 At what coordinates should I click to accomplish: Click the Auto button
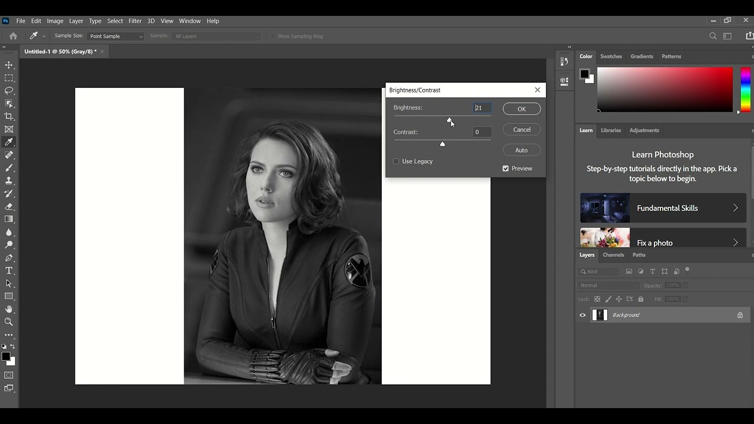pyautogui.click(x=521, y=150)
